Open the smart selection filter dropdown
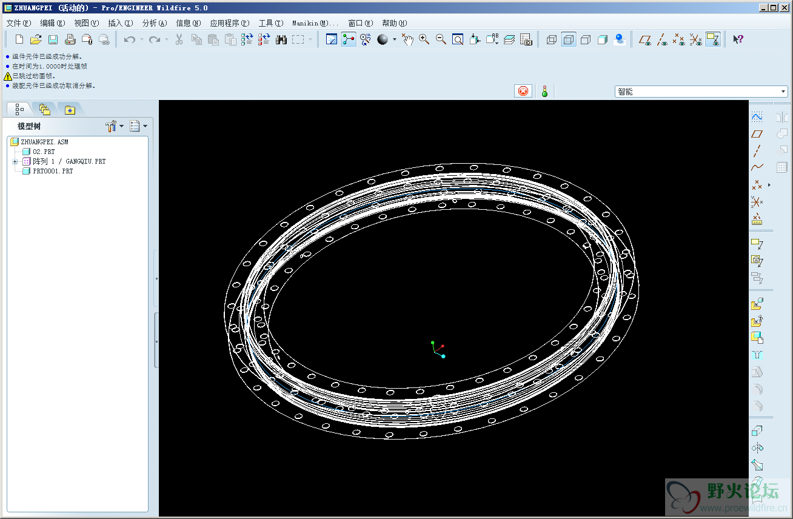This screenshot has height=519, width=793. tap(701, 92)
